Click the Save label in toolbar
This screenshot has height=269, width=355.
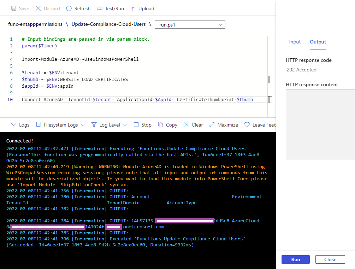[x=24, y=8]
